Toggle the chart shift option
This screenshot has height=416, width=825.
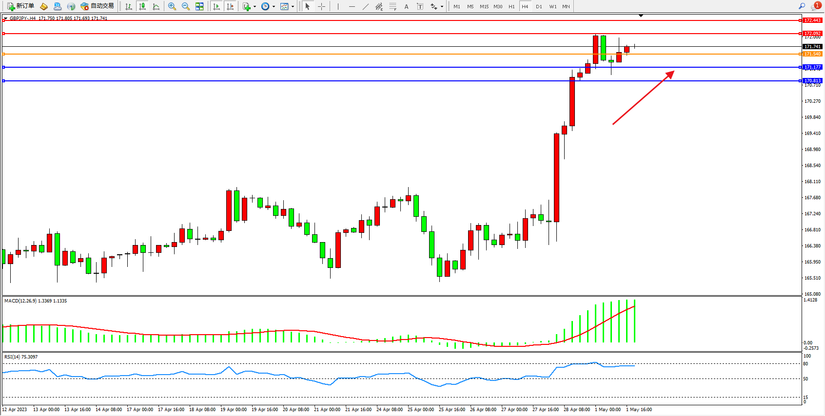click(x=230, y=6)
